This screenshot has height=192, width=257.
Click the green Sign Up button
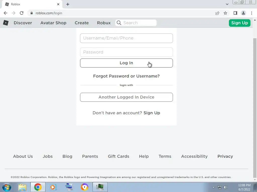[x=240, y=23]
